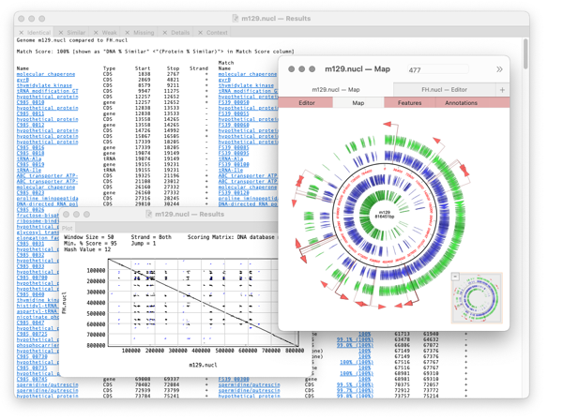563x420 pixels.
Task: Open the C985_0016 gene link
Action: [x=30, y=147]
